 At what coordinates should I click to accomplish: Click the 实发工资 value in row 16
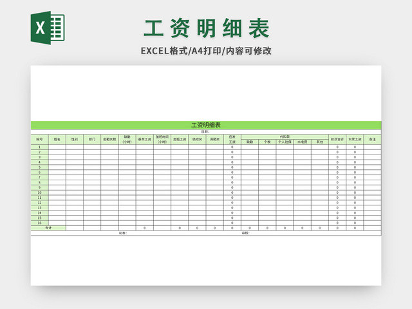click(355, 223)
